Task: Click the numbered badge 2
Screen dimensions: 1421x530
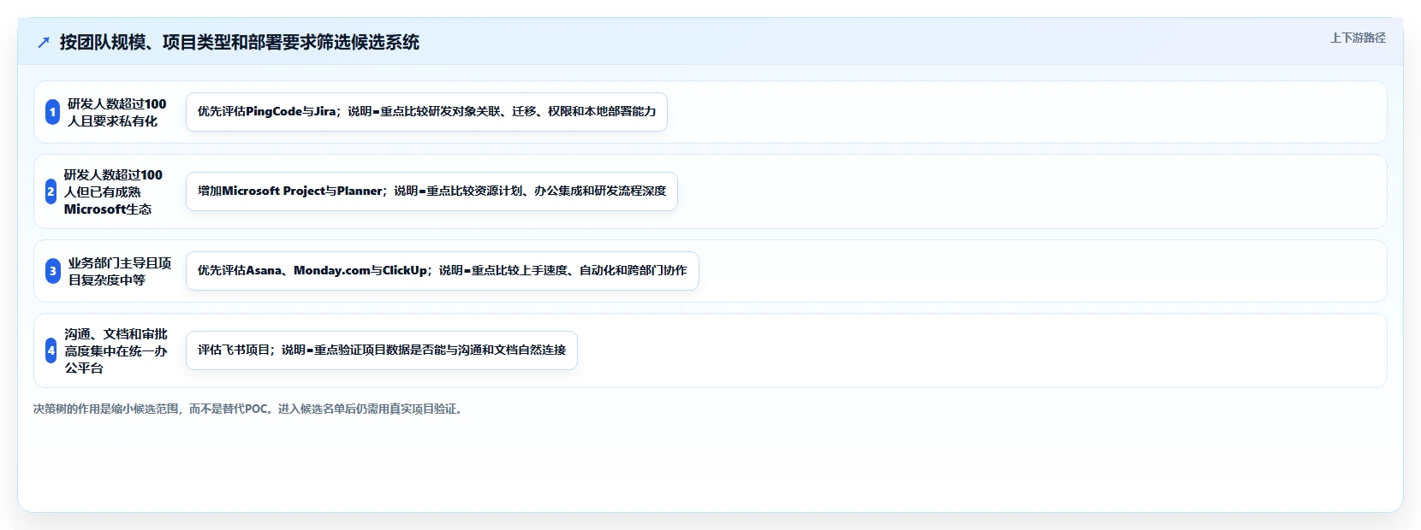Action: [51, 191]
